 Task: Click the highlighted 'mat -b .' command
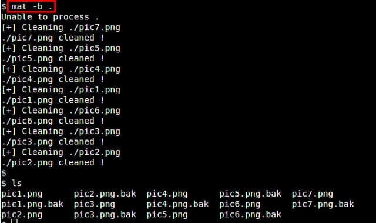click(x=31, y=6)
